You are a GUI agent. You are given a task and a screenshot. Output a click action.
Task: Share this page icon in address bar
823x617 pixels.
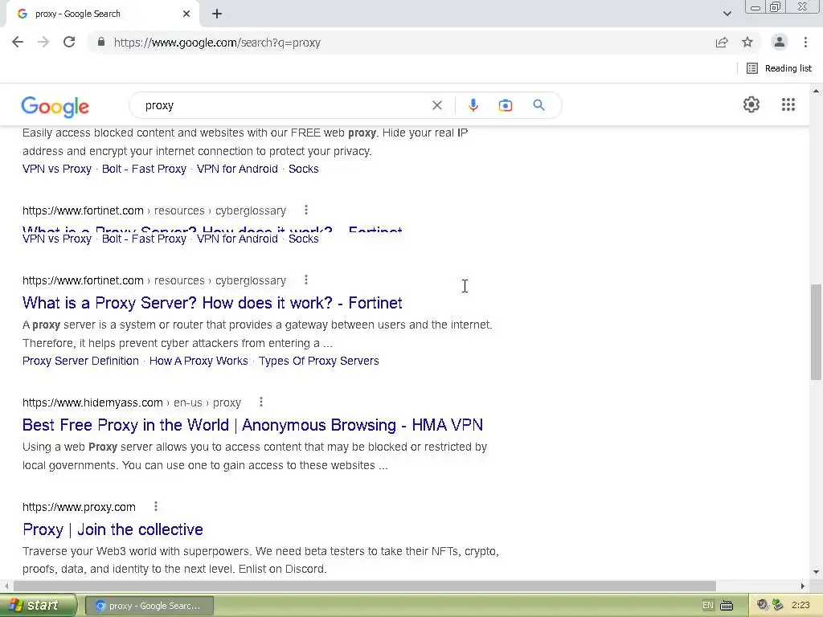coord(722,43)
